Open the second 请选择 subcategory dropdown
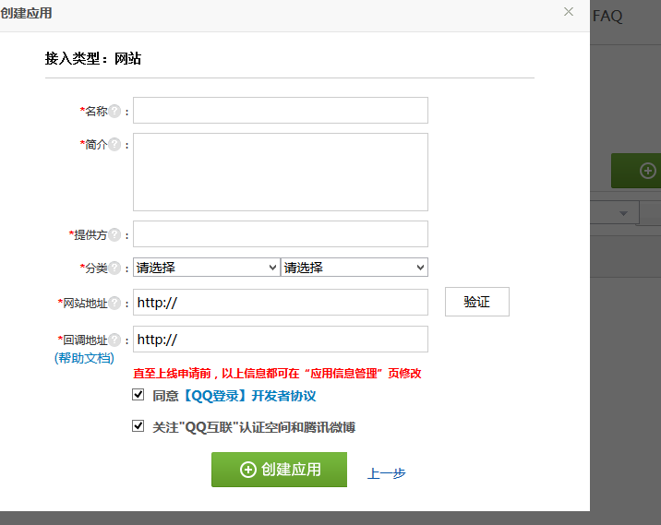The width and height of the screenshot is (661, 525). (355, 268)
